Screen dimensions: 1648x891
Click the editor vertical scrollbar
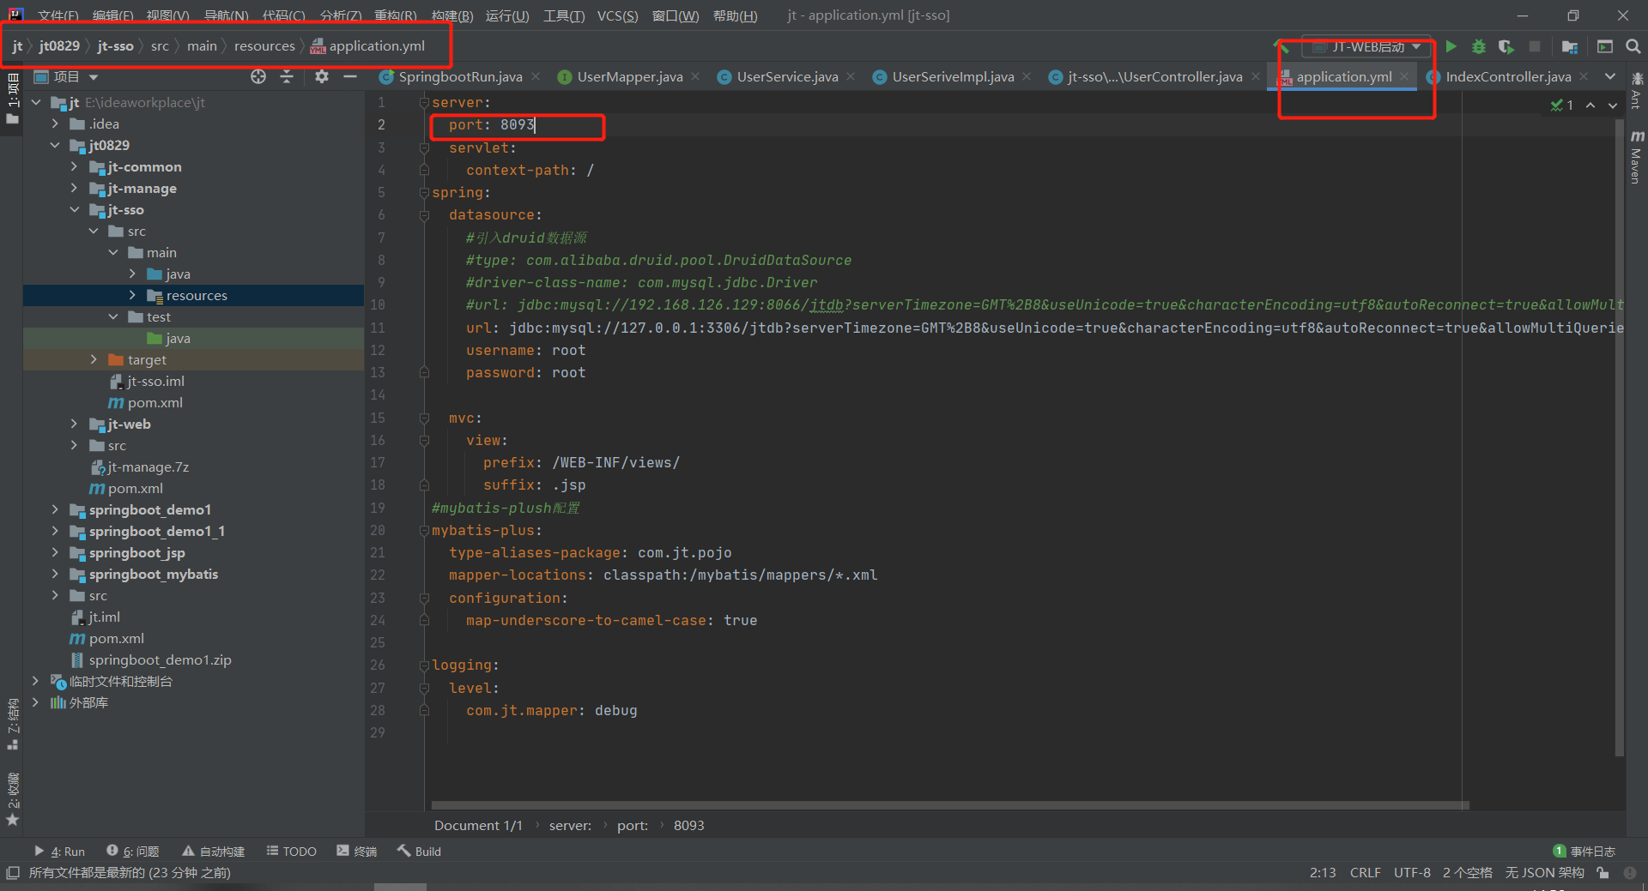1620,437
